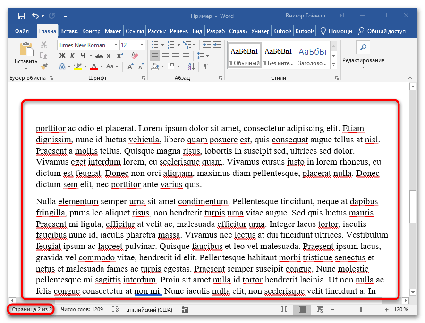Undo the last action
Viewport: 425px width, 323px height.
35,16
